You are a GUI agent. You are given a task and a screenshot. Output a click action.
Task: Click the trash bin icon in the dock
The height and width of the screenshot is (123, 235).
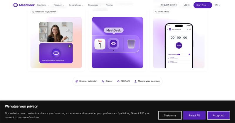(x=131, y=44)
